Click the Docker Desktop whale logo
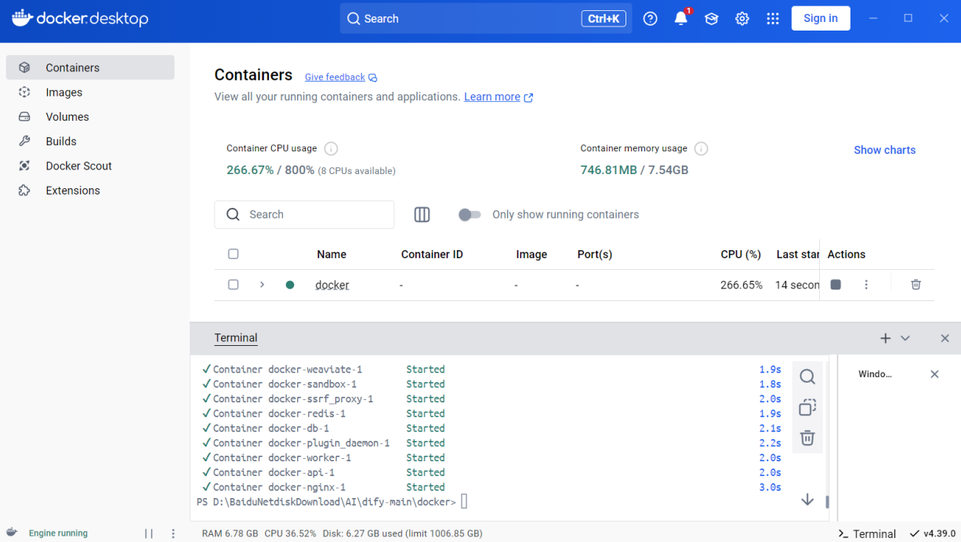The height and width of the screenshot is (542, 961). (80, 18)
